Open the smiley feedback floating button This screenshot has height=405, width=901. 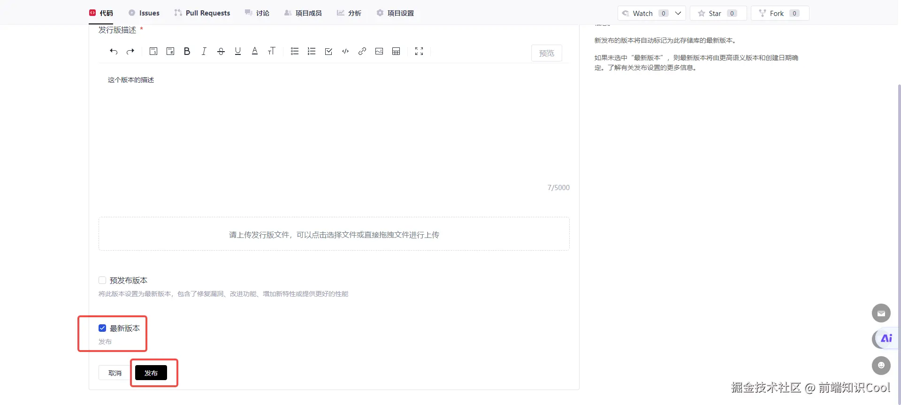tap(881, 366)
